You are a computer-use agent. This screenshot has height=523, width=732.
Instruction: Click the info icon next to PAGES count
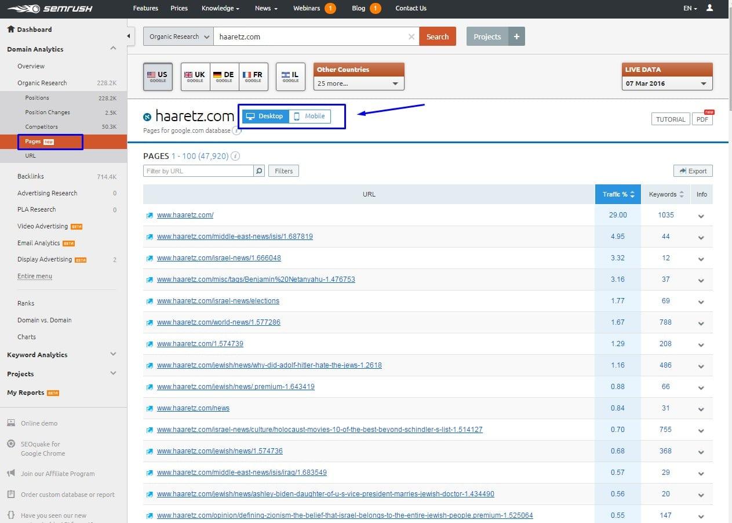pos(235,156)
